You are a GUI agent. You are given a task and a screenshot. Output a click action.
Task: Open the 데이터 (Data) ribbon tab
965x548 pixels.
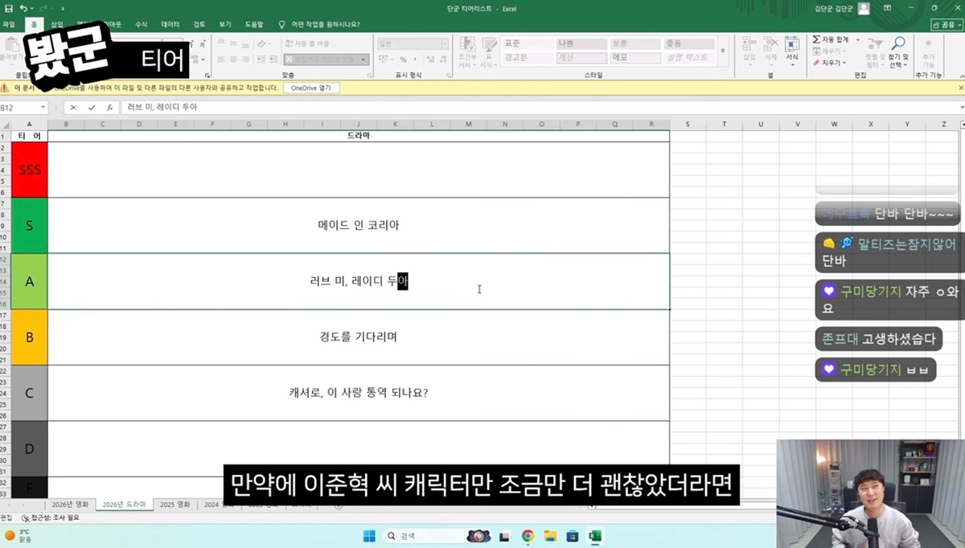point(170,24)
